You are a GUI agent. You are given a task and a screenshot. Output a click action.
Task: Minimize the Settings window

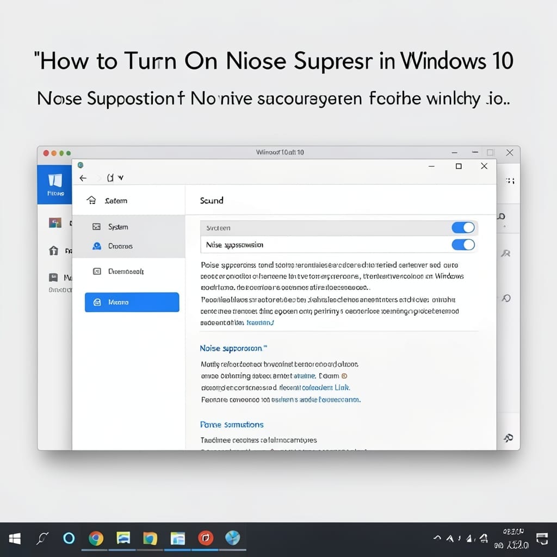(431, 166)
